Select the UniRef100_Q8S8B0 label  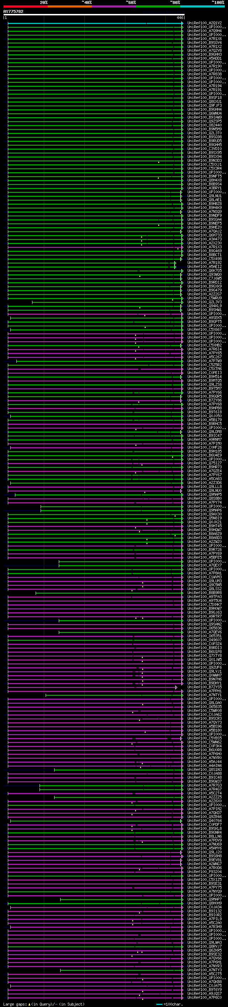204,498
